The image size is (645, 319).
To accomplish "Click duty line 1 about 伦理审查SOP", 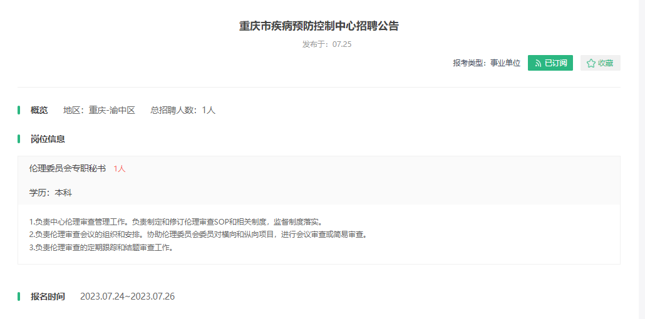I will click(x=178, y=222).
